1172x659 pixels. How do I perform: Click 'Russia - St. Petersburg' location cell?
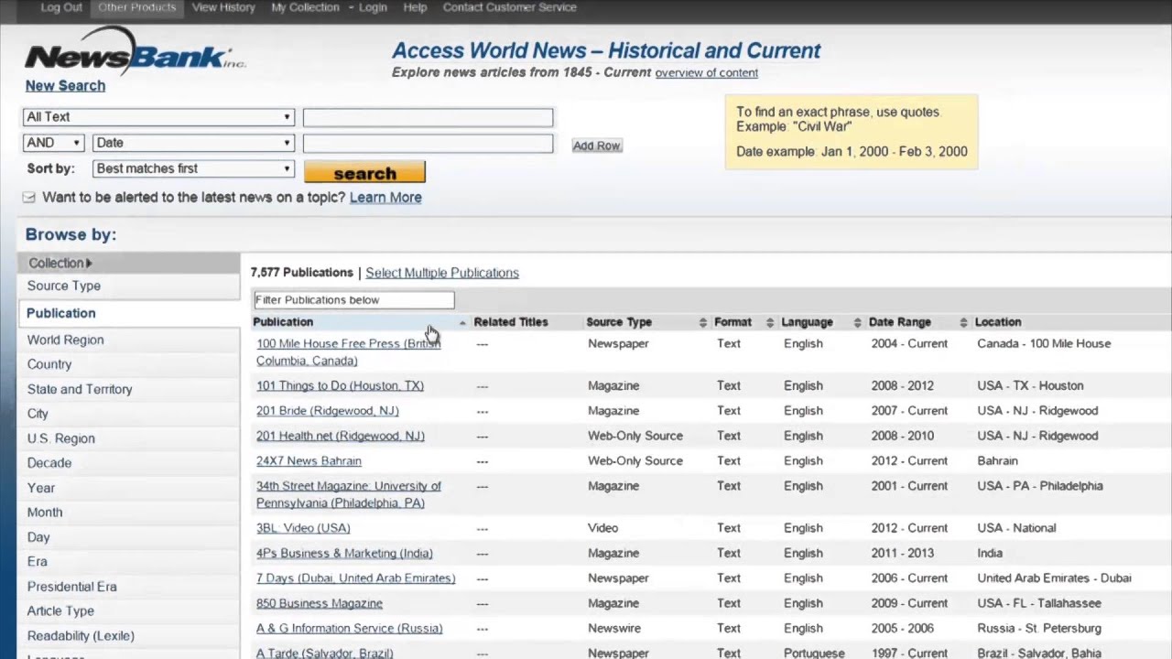pos(1039,629)
